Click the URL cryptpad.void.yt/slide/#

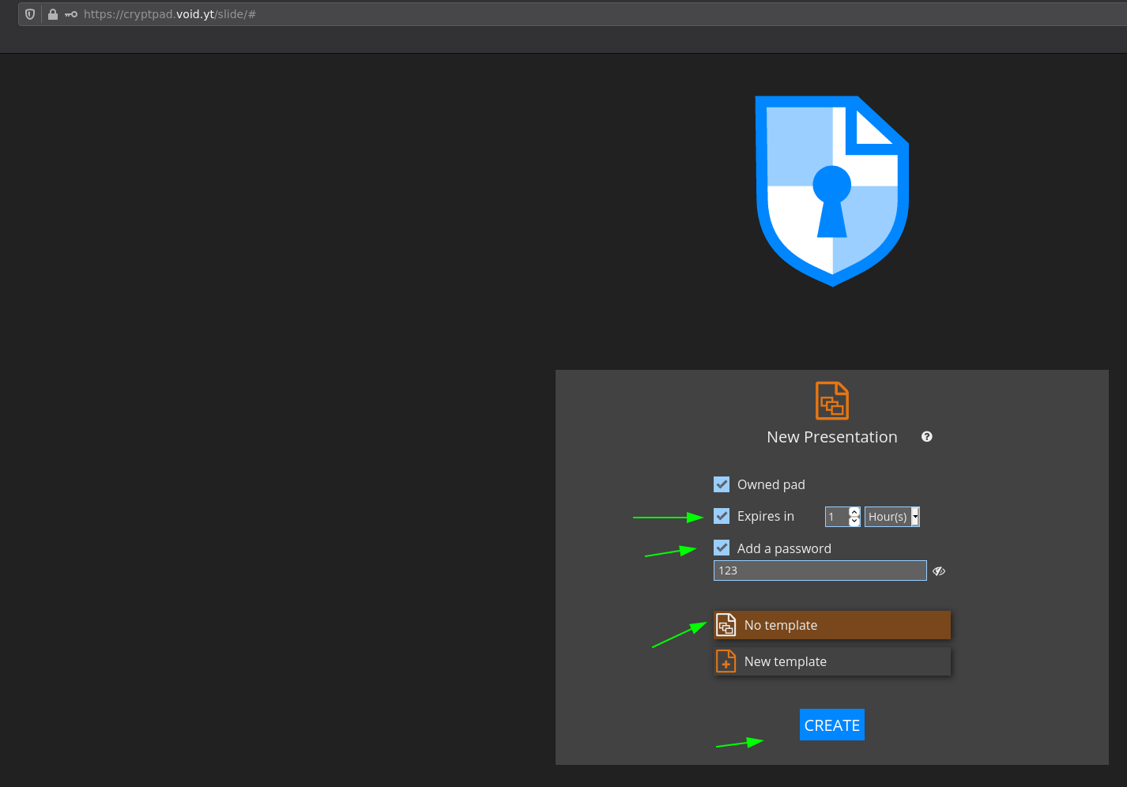(170, 14)
